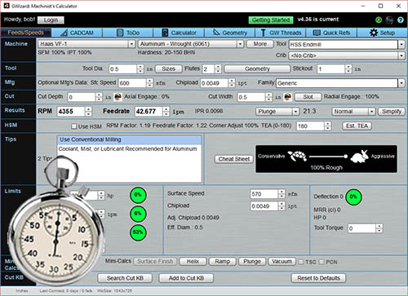The width and height of the screenshot is (408, 296).
Task: Click the Tool Dia stepper arrows
Action: coord(140,68)
